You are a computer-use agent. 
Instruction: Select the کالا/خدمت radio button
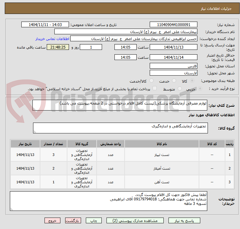click(x=151, y=81)
